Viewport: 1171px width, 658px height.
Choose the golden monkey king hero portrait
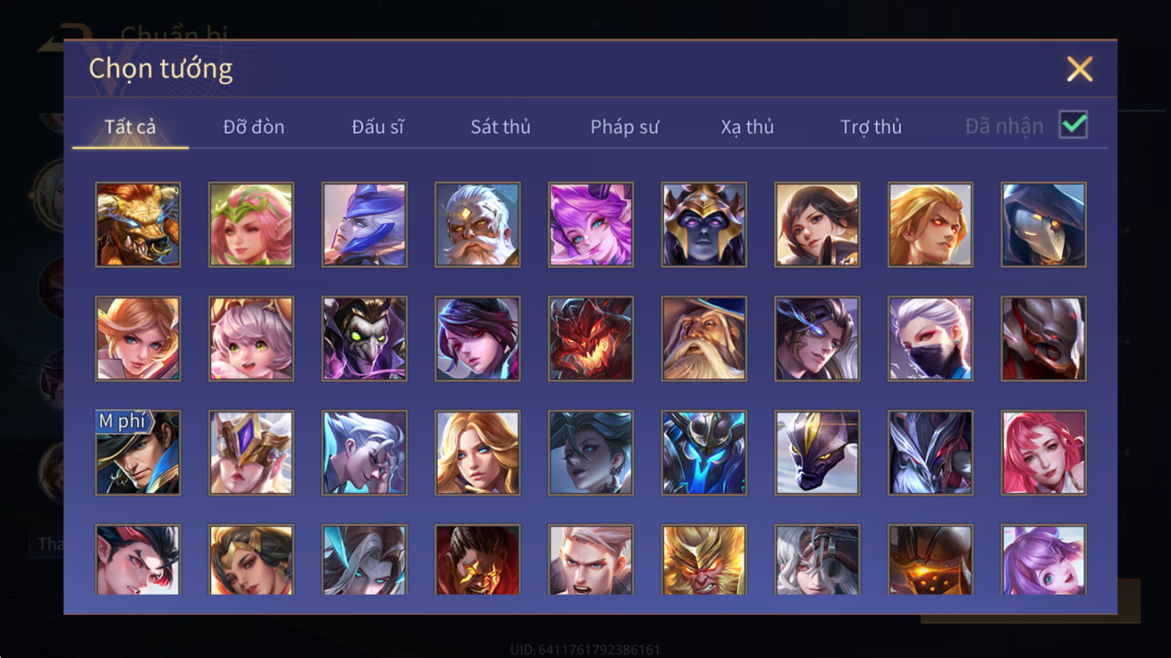704,559
